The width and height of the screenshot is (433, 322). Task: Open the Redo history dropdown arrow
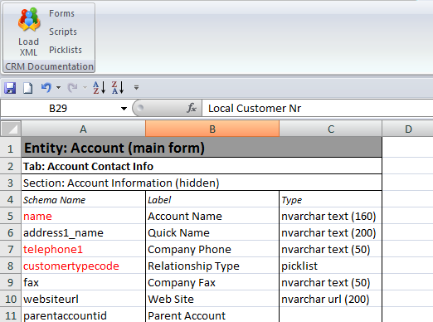(85, 88)
